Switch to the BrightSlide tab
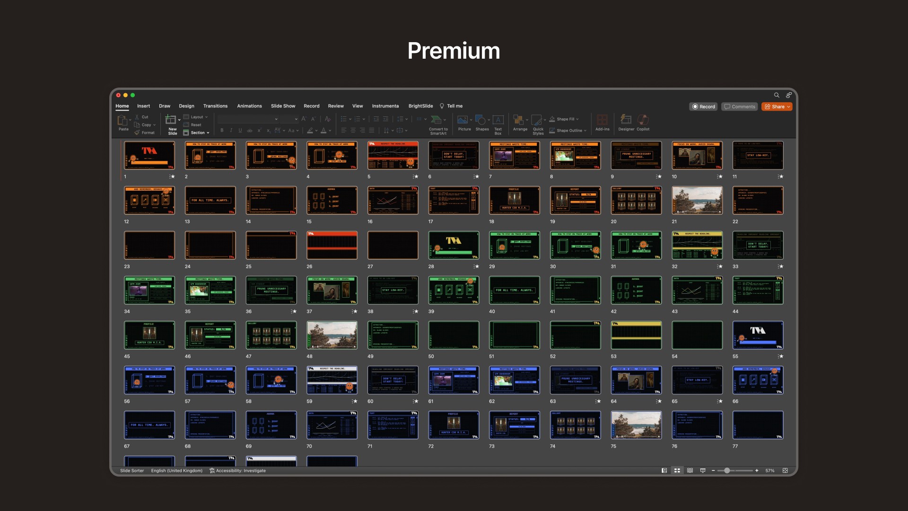The width and height of the screenshot is (908, 511). (x=420, y=106)
